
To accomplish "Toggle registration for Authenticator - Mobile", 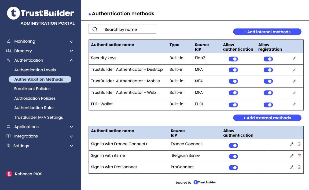I will [x=268, y=81].
